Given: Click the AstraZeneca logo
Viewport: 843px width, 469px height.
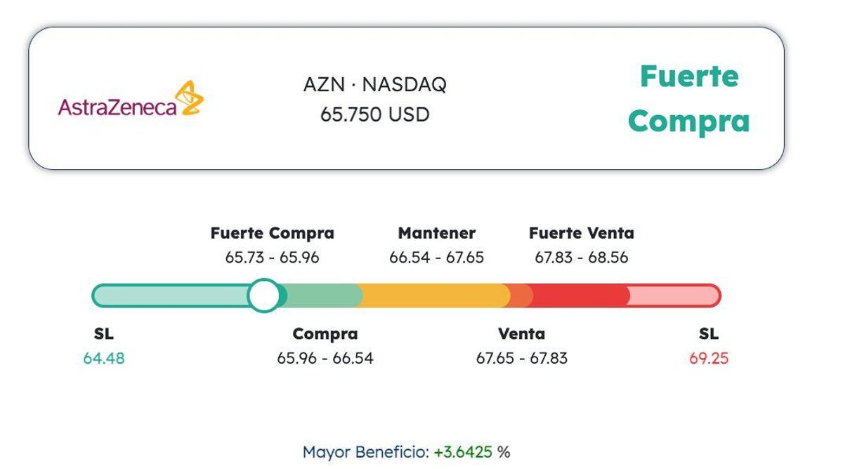Looking at the screenshot, I should 131,100.
